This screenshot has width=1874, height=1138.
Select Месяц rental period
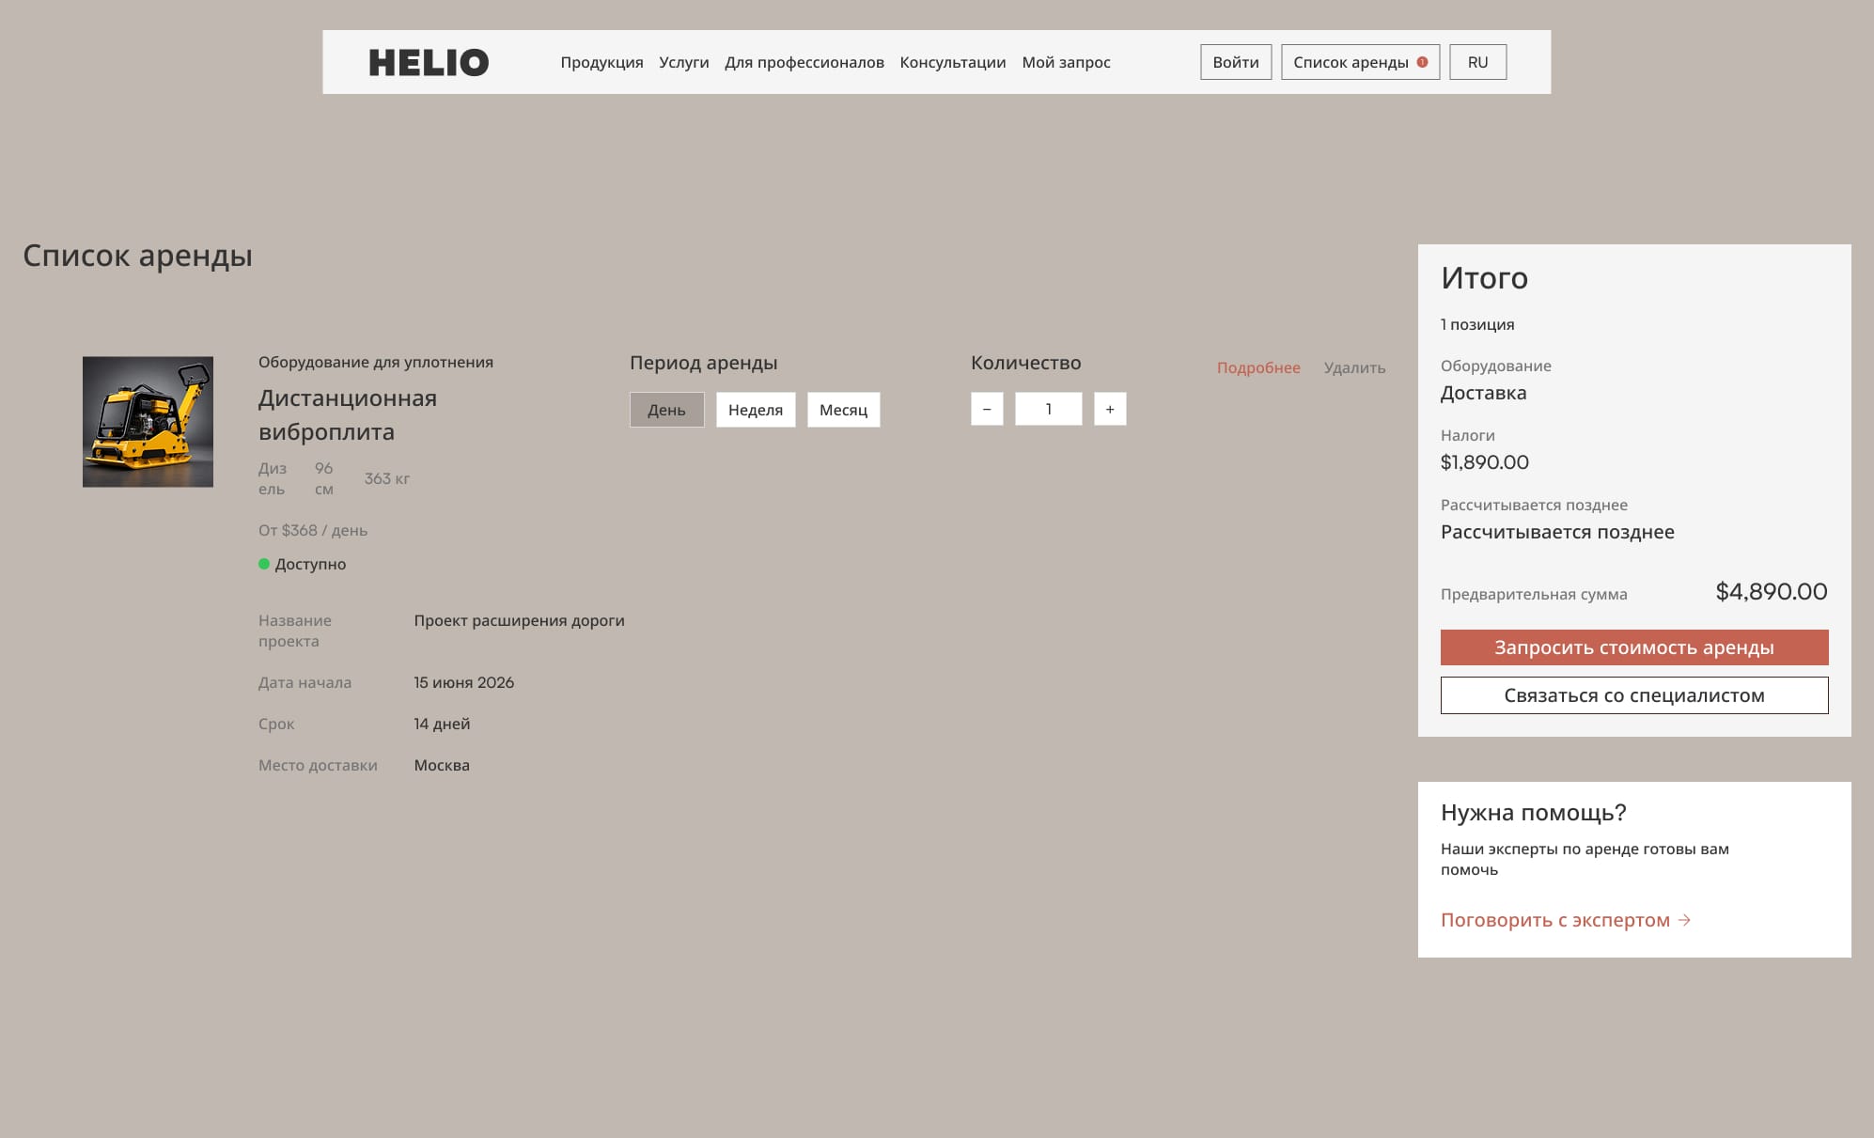(843, 410)
